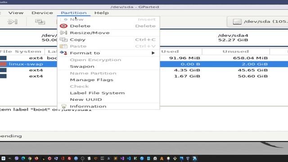The width and height of the screenshot is (288, 162).
Task: Open the View menu
Action: pyautogui.click(x=16, y=13)
